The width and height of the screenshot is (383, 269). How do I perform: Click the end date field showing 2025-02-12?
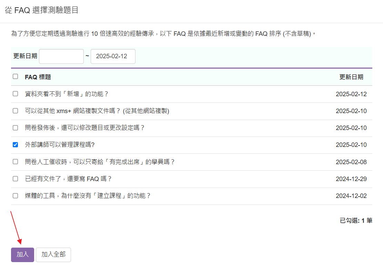113,57
